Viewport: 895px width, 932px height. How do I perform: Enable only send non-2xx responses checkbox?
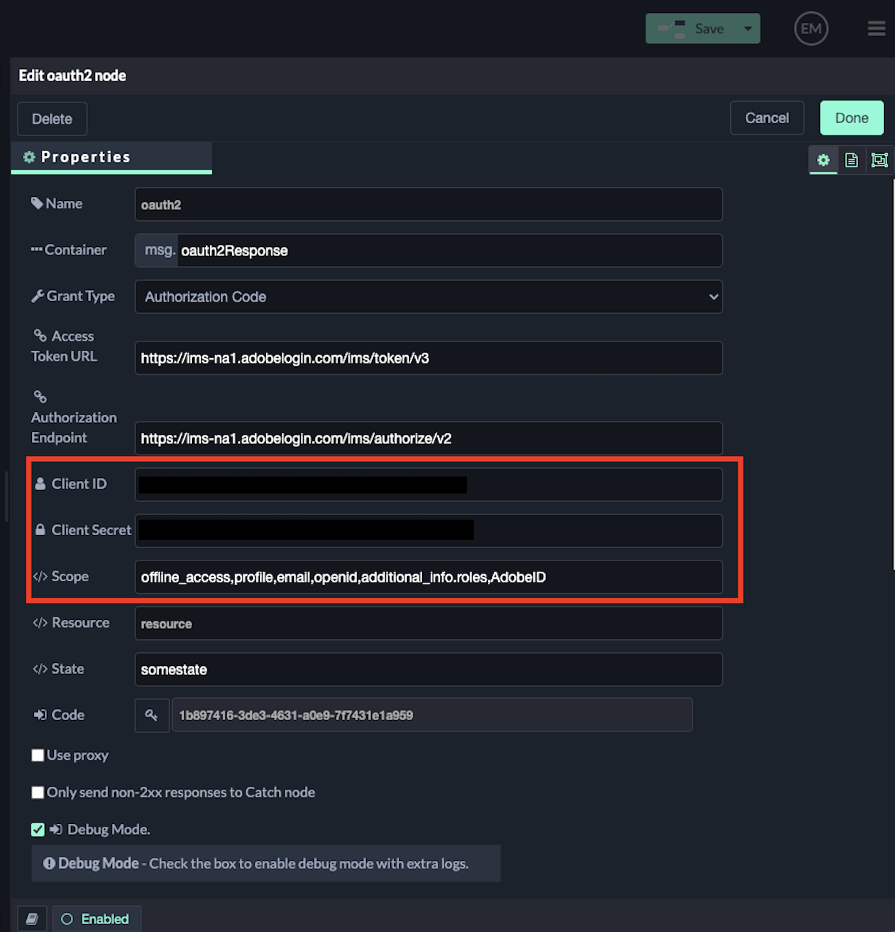click(x=38, y=793)
